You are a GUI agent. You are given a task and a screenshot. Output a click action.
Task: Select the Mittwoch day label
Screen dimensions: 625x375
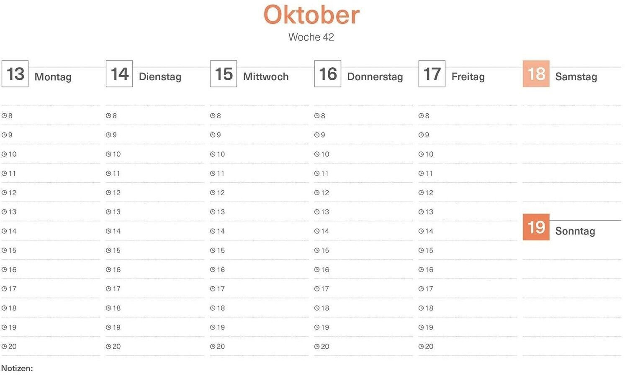(266, 77)
